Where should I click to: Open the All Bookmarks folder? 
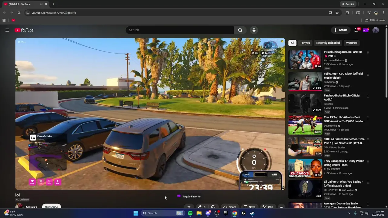point(375,20)
